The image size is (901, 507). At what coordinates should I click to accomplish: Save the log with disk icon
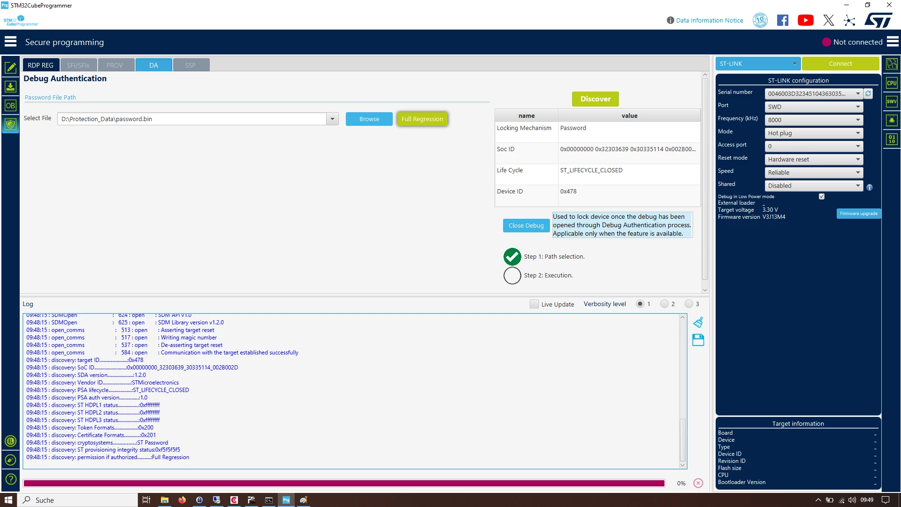click(x=698, y=340)
